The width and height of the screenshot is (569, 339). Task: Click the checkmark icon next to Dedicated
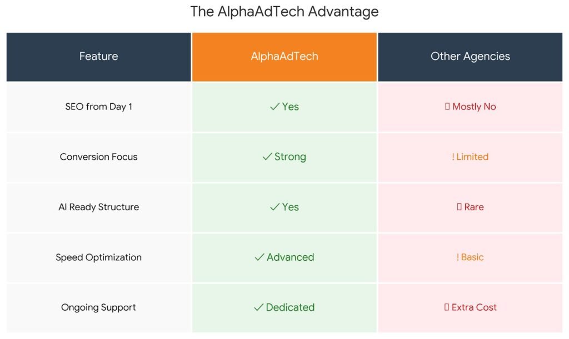pyautogui.click(x=258, y=307)
